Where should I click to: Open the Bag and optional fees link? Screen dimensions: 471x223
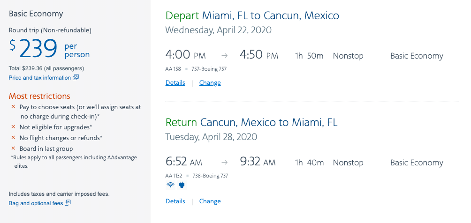coord(36,203)
